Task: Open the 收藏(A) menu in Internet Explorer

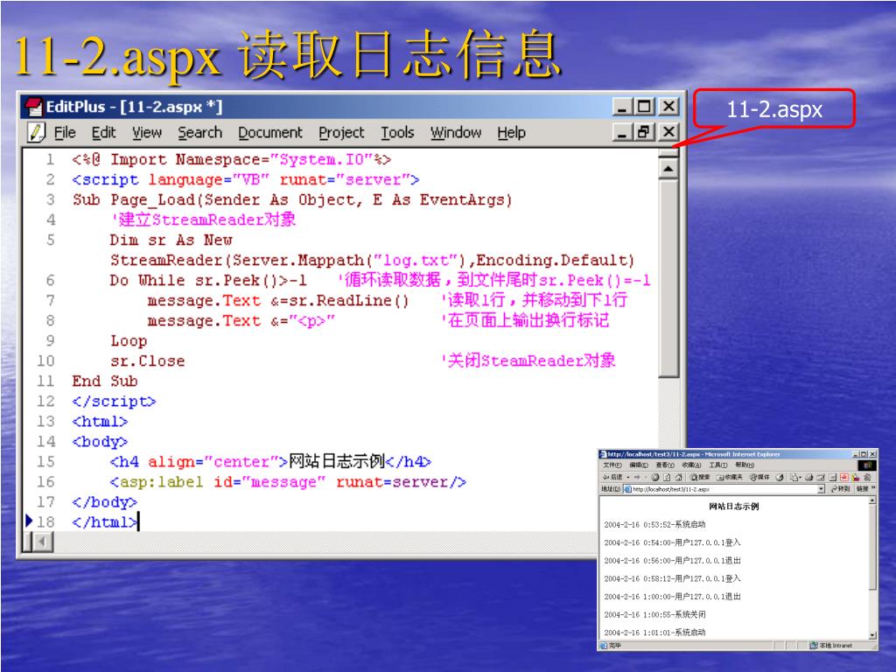Action: point(691,465)
